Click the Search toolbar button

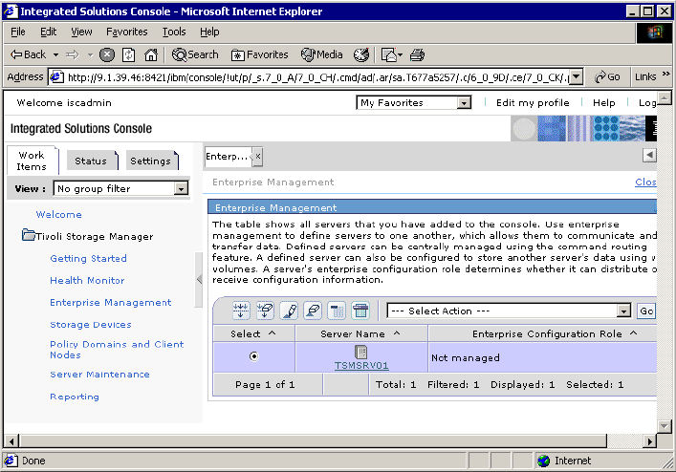[195, 54]
